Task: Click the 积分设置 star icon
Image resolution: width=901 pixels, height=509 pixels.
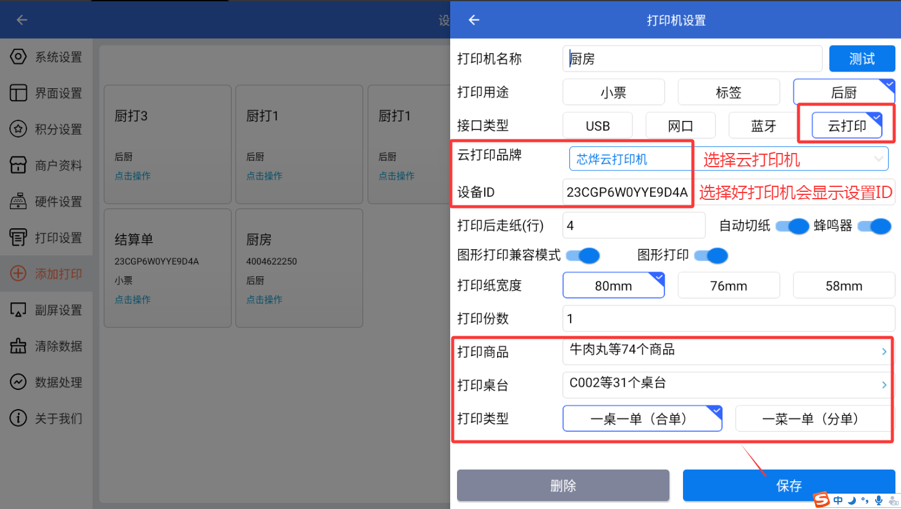Action: (x=19, y=129)
